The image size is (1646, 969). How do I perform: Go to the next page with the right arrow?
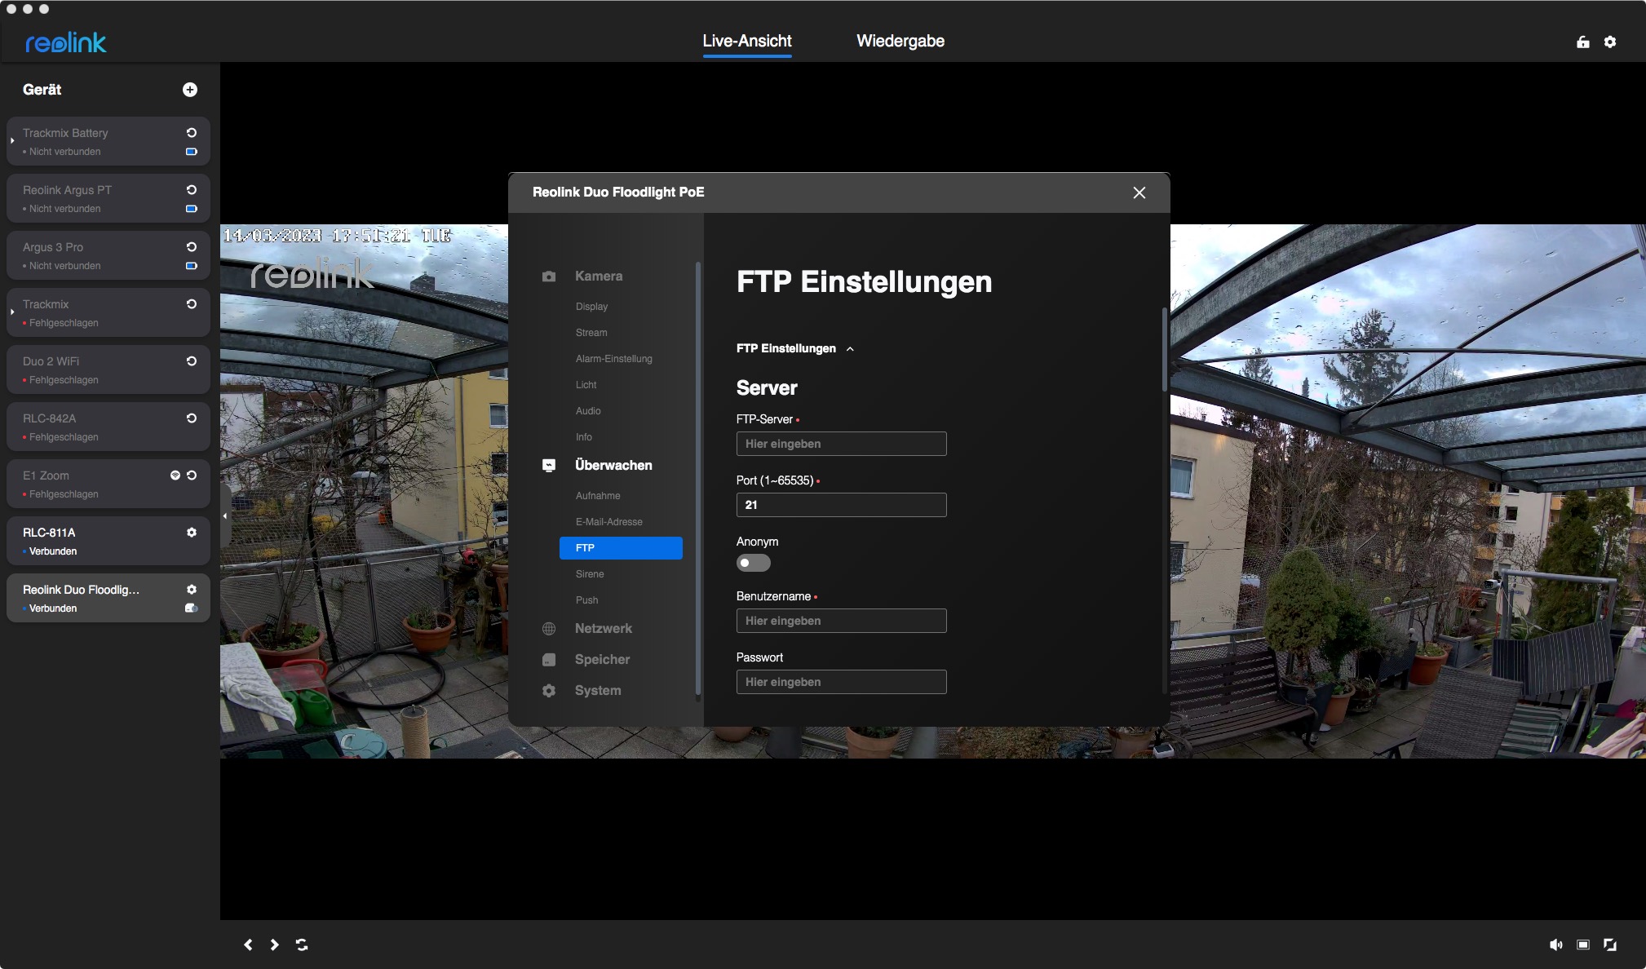275,945
